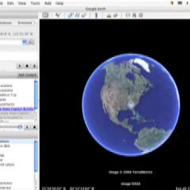Click the Layers panel vertical scrollbar
Screen dimensions: 190x190
pyautogui.click(x=36, y=156)
